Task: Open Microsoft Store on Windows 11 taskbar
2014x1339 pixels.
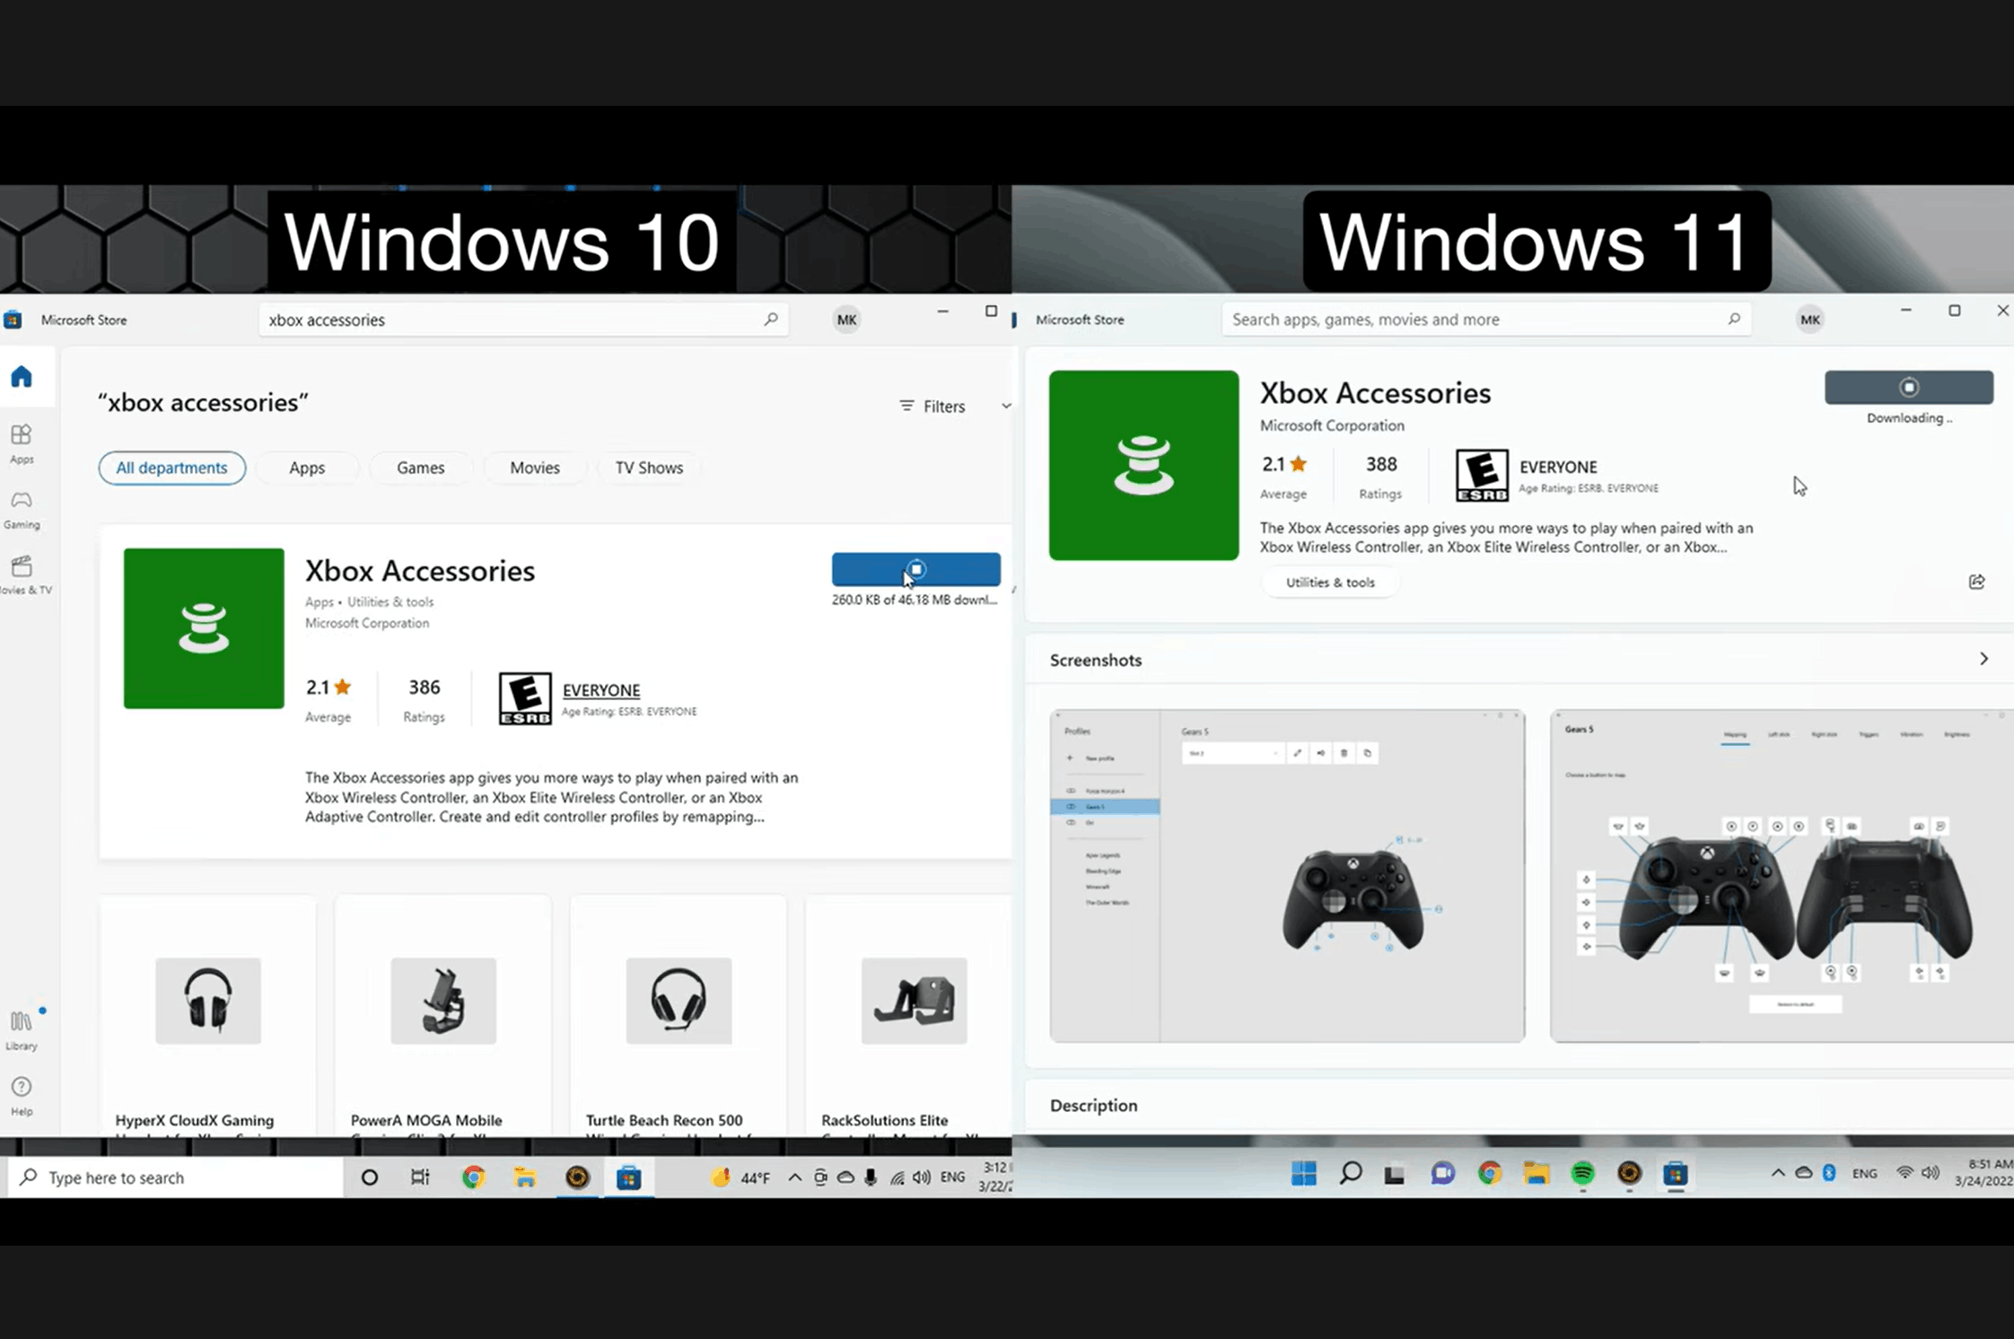Action: [x=1676, y=1173]
